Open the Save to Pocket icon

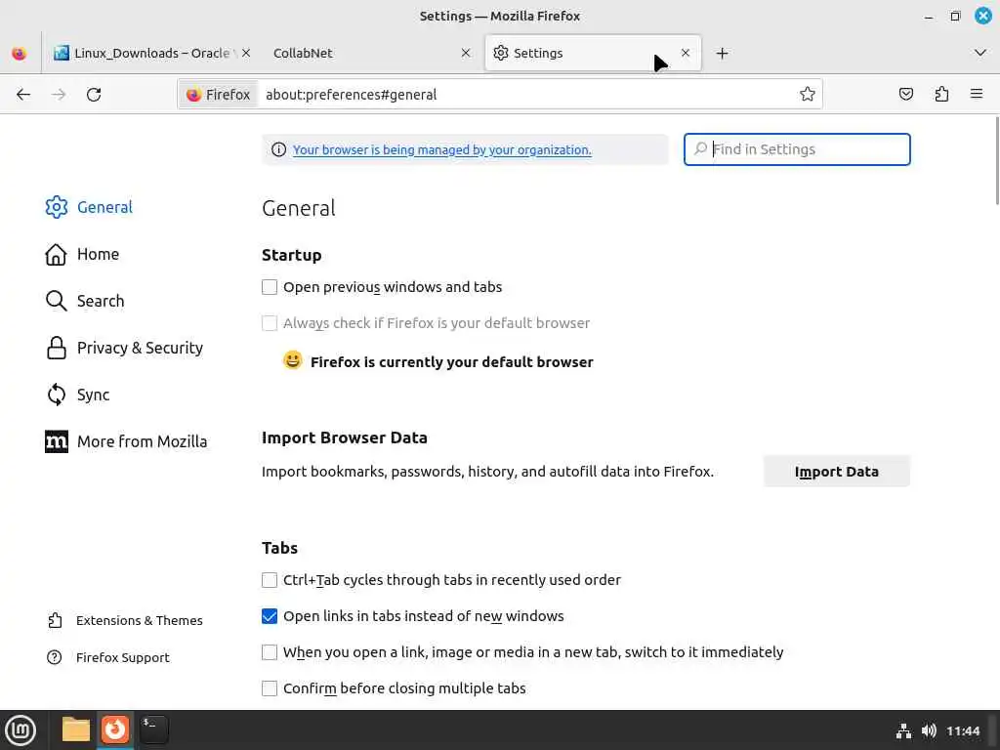(906, 95)
